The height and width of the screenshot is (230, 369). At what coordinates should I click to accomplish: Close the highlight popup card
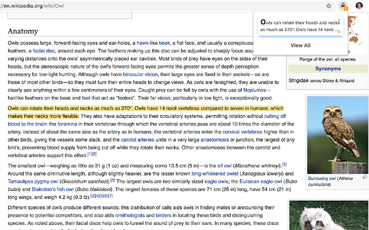338,20
